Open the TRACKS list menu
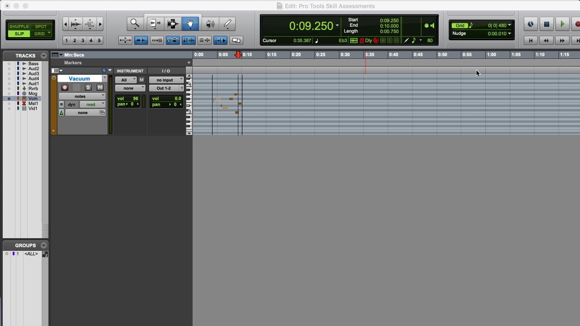This screenshot has width=580, height=326. pyautogui.click(x=43, y=56)
